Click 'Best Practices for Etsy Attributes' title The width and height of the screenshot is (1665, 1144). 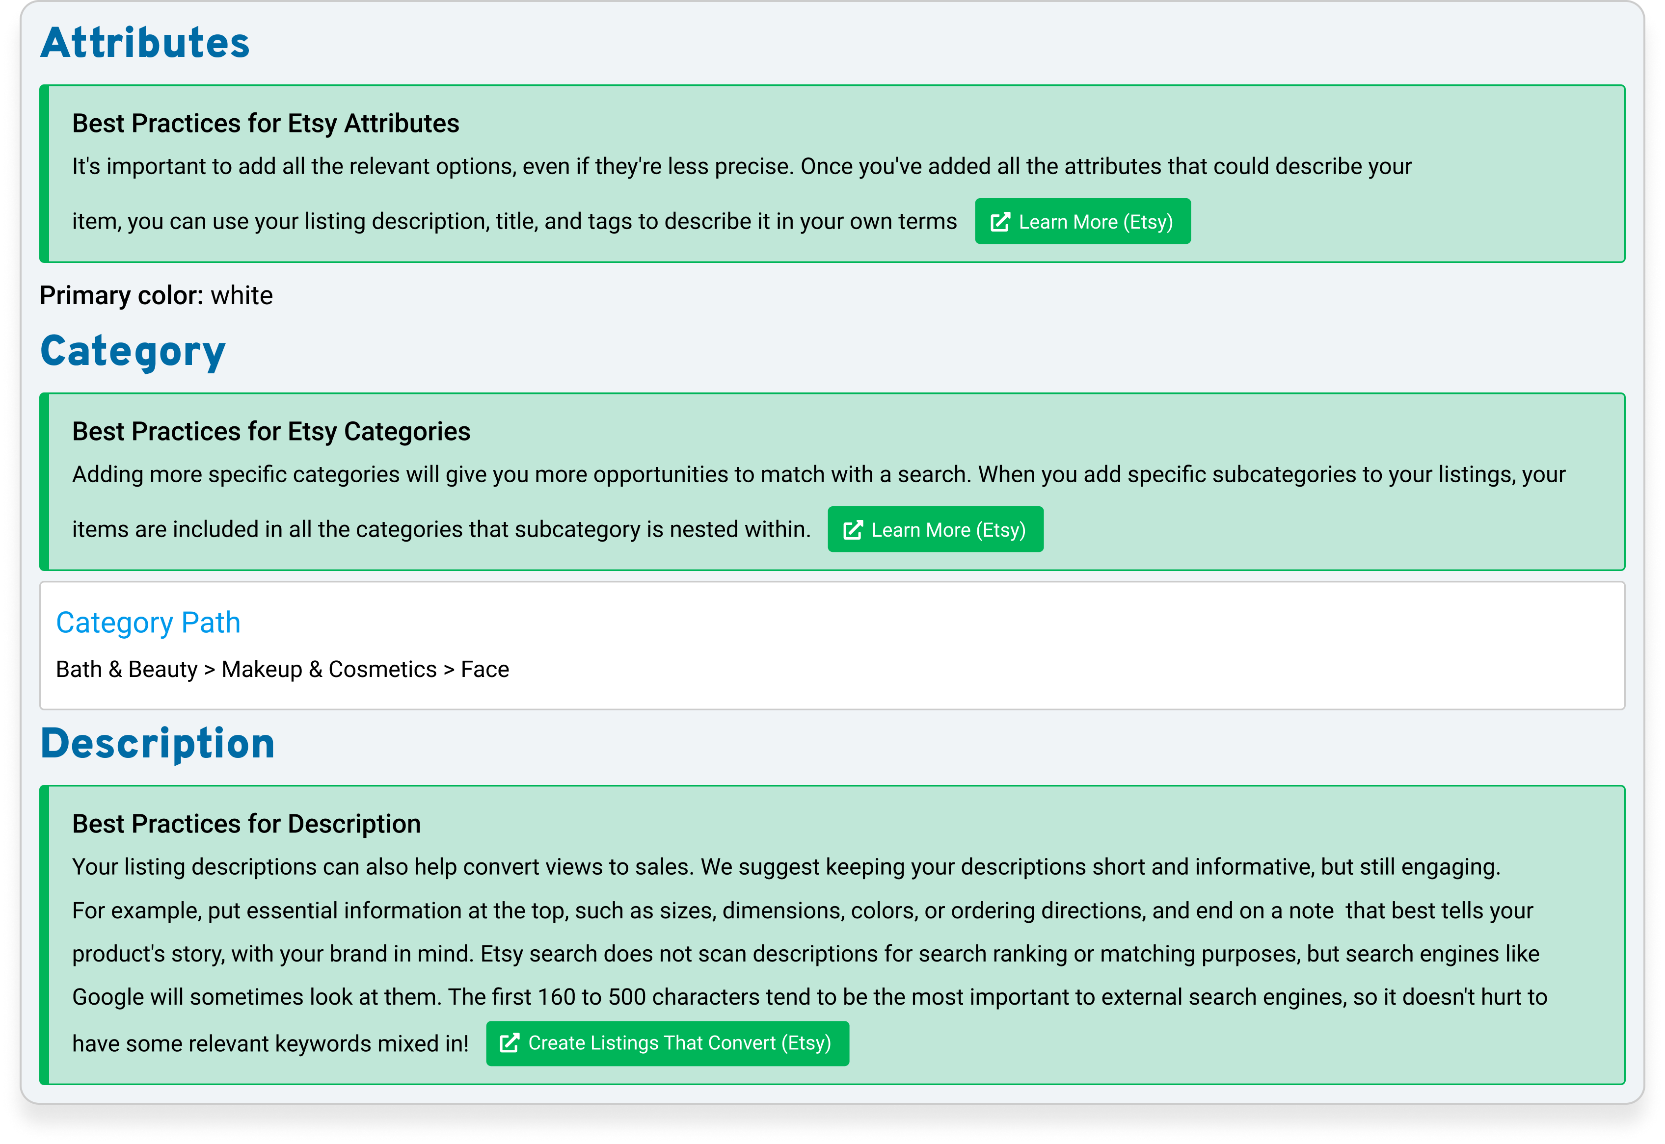[x=265, y=123]
